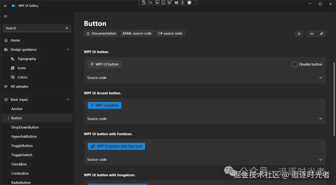Collapse the debug toolbar arrow

coord(195,2)
